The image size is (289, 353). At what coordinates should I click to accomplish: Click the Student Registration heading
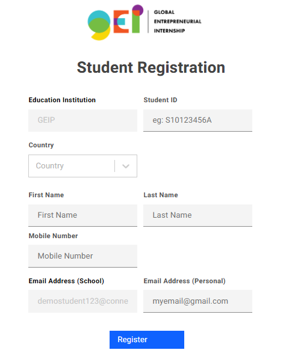point(151,67)
